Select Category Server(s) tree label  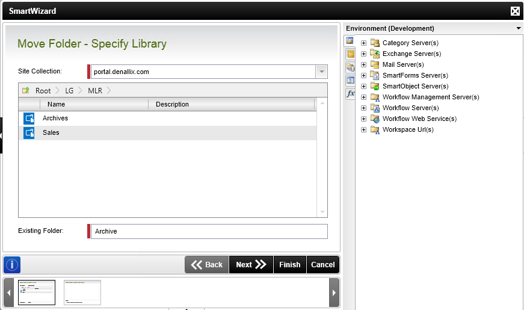(x=410, y=43)
